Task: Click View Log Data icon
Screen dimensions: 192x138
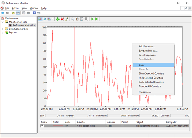Action: (x=45, y=19)
